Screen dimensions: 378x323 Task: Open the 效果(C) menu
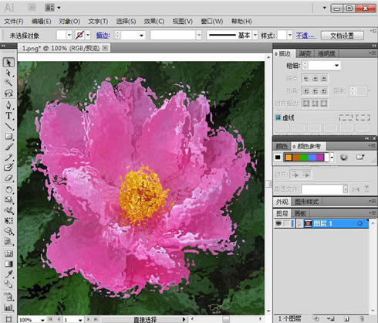(x=154, y=22)
